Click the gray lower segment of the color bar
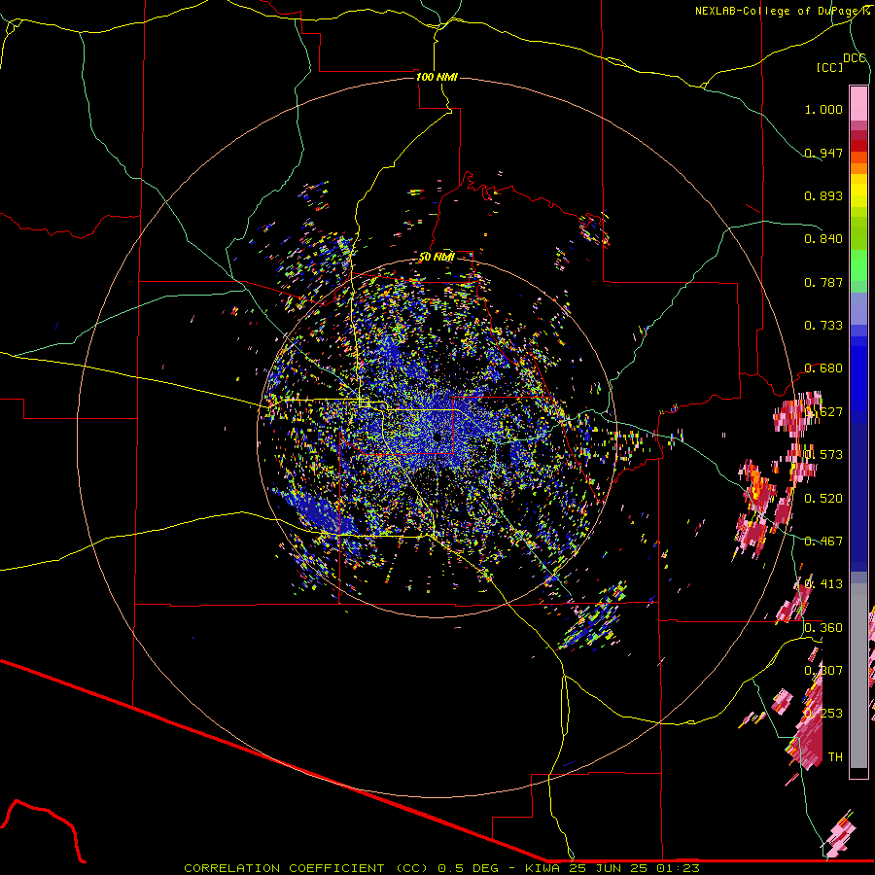Viewport: 875px width, 875px height. coord(858,676)
